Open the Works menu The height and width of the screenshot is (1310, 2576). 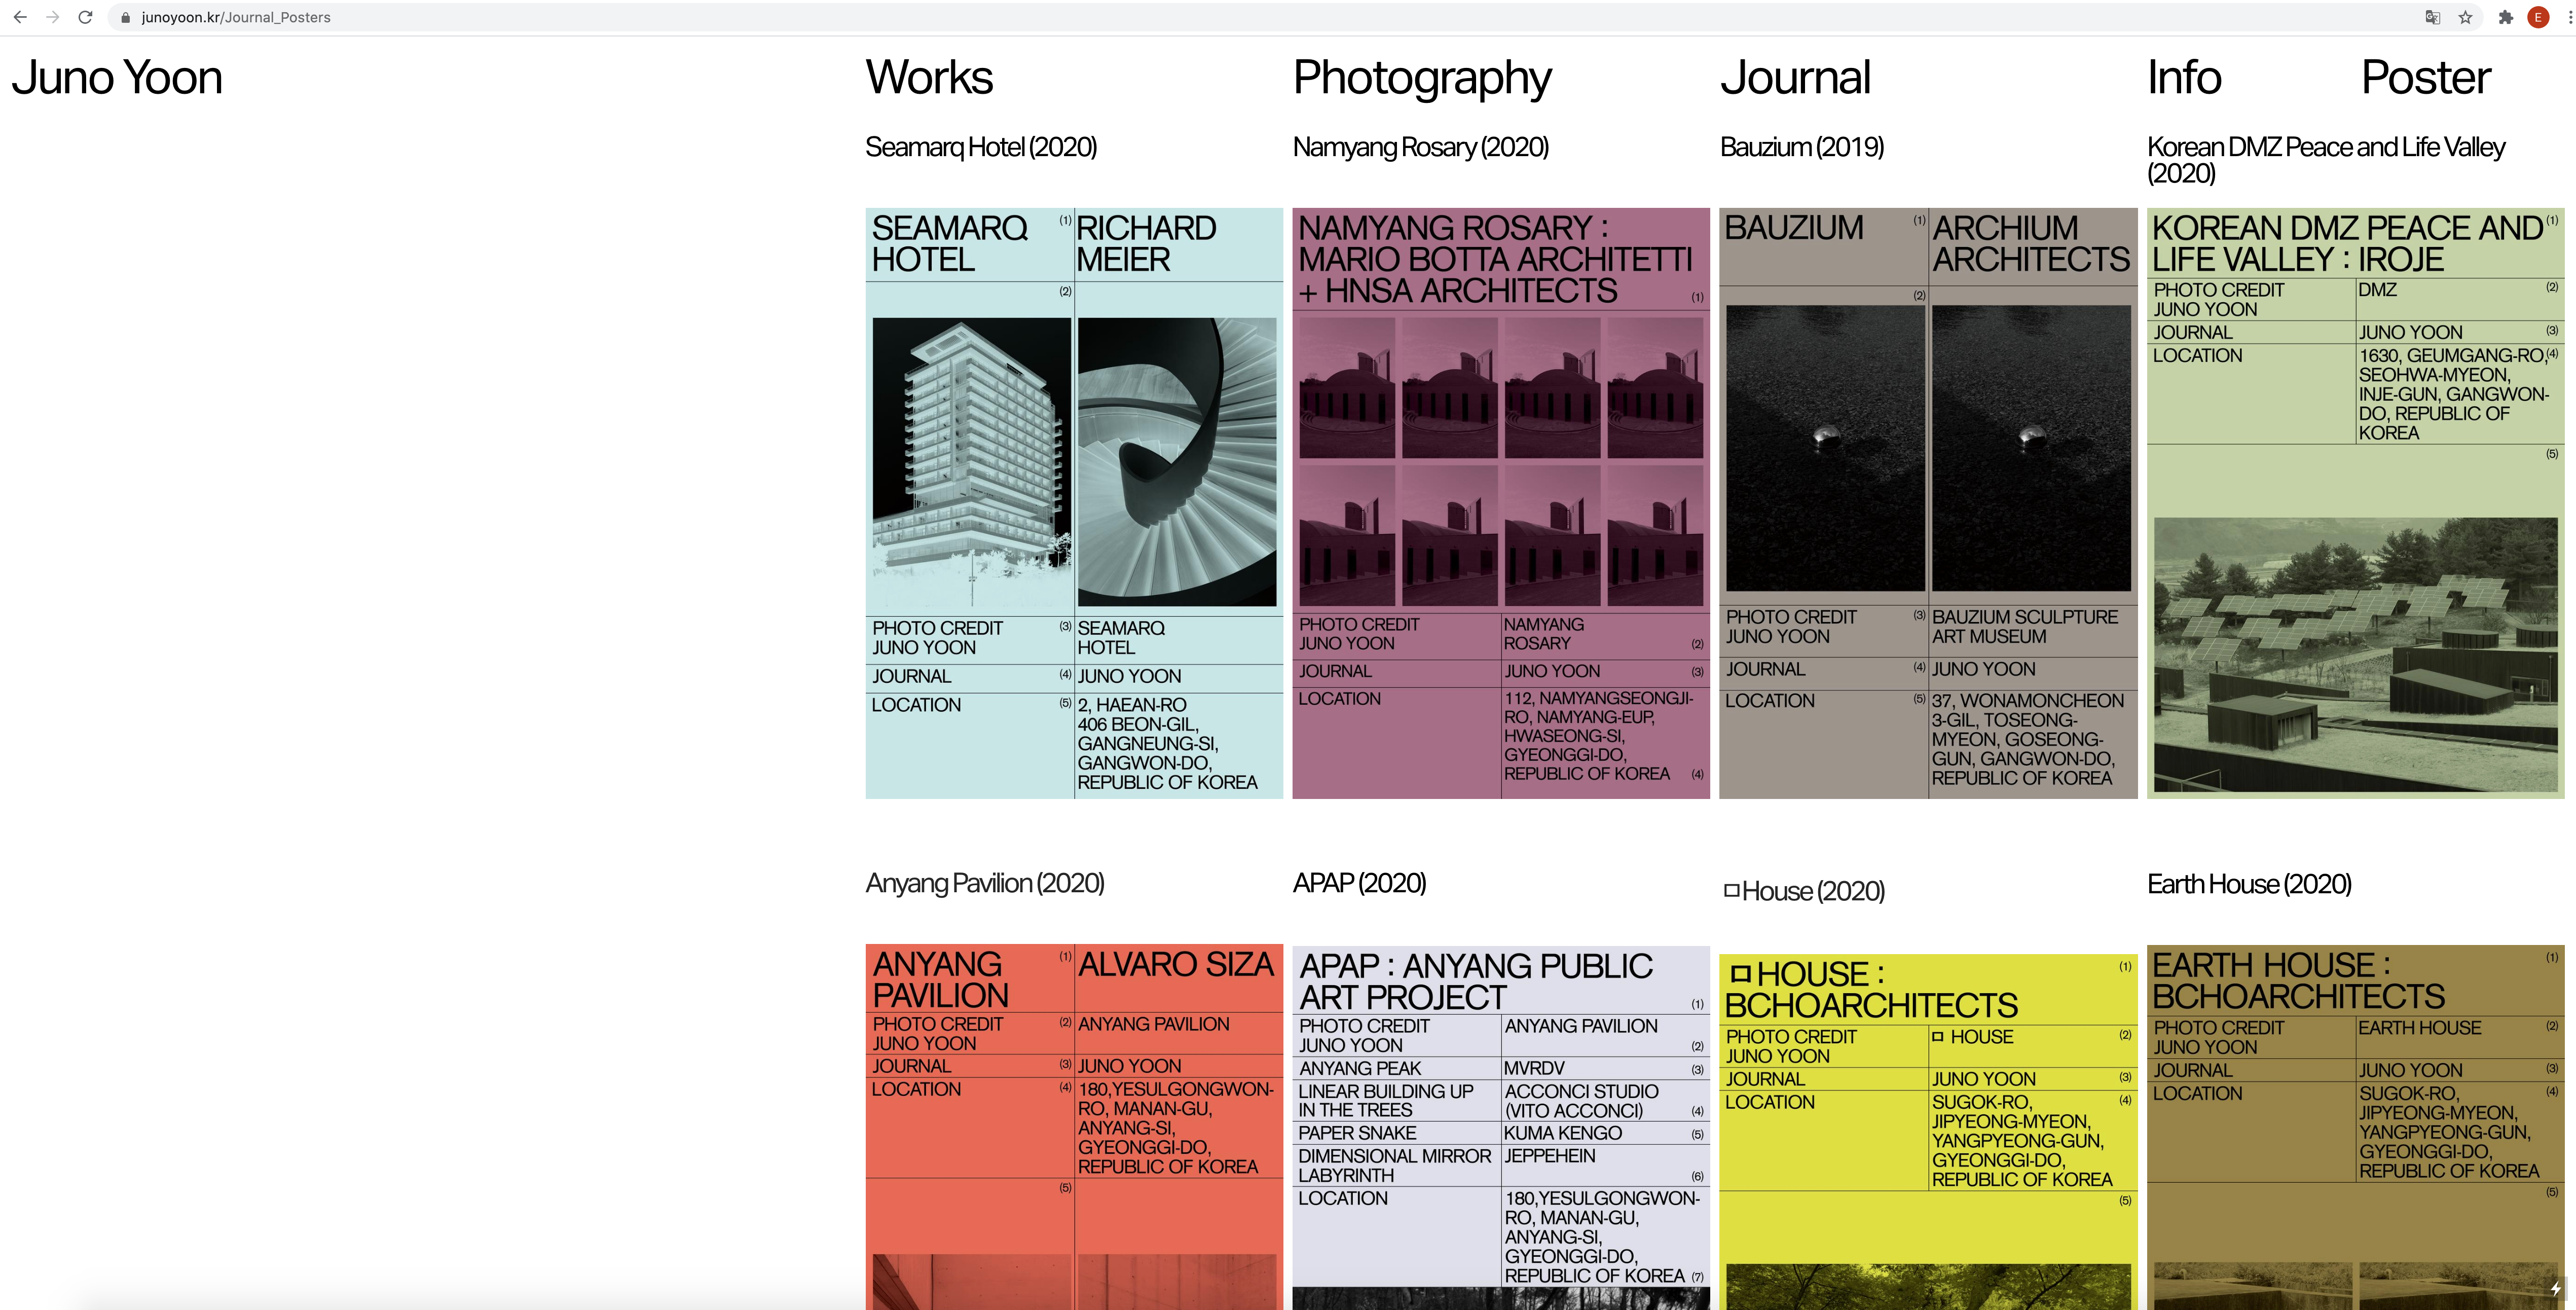[929, 78]
